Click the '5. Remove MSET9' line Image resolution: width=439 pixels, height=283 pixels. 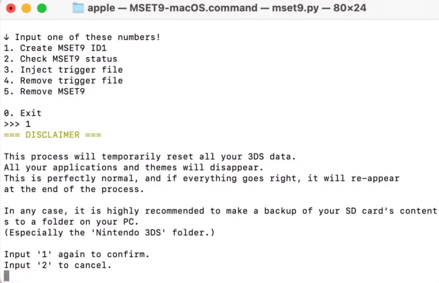pyautogui.click(x=44, y=91)
